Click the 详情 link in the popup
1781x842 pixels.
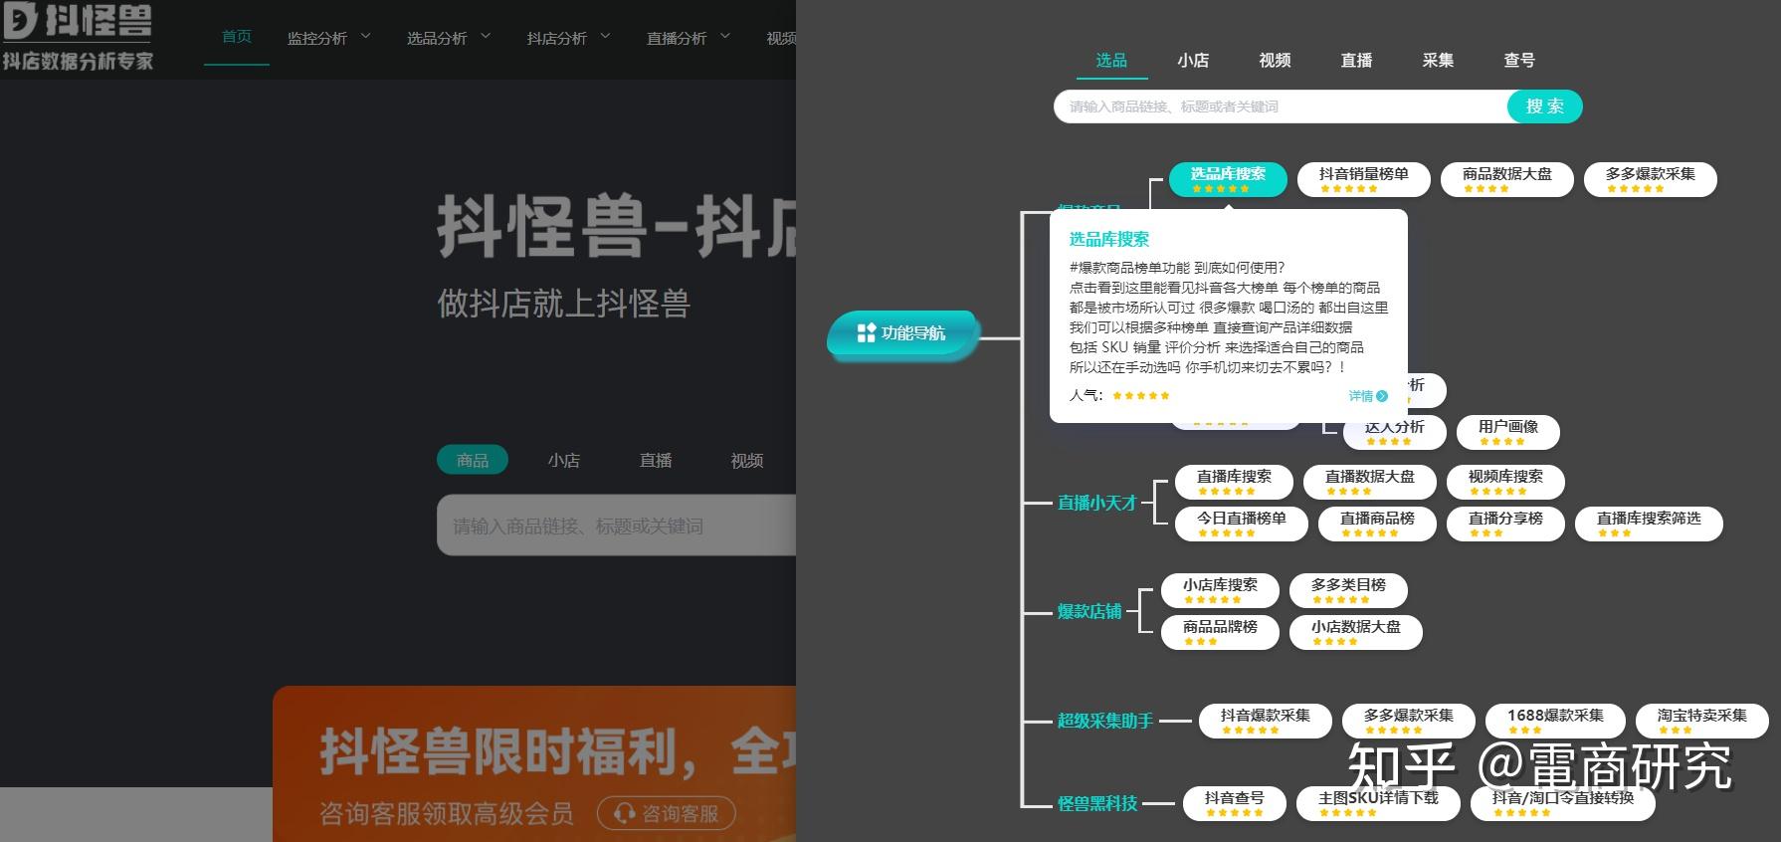pyautogui.click(x=1368, y=396)
